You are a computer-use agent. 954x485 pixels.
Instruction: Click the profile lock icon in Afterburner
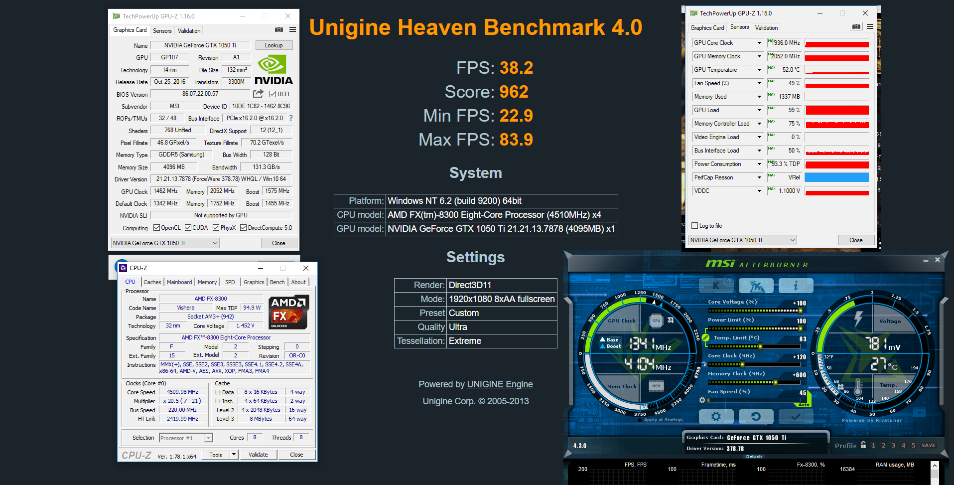[863, 445]
